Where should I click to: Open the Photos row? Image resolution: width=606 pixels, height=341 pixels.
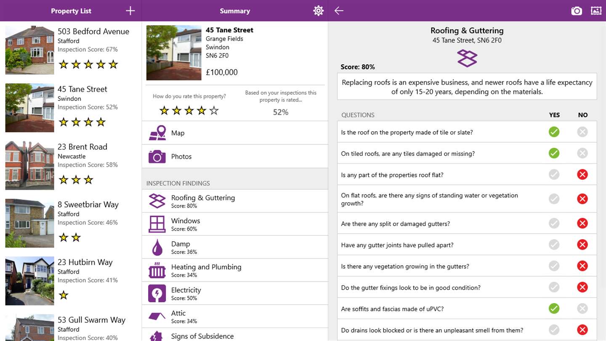235,157
